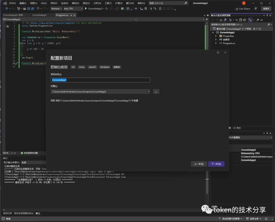Expand the Properties node in Solution Explorer
275x222 pixels.
[216, 36]
